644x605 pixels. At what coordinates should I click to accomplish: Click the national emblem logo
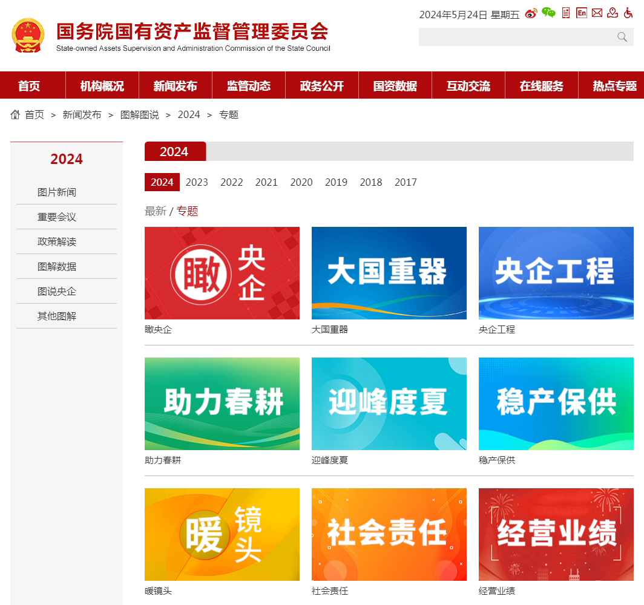point(28,36)
